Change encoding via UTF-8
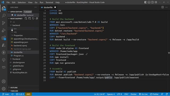 119,94
